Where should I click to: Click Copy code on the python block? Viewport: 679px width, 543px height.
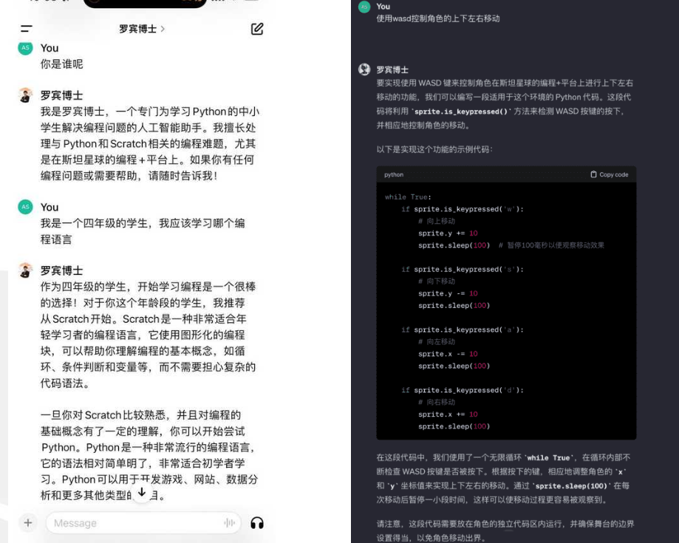(610, 174)
